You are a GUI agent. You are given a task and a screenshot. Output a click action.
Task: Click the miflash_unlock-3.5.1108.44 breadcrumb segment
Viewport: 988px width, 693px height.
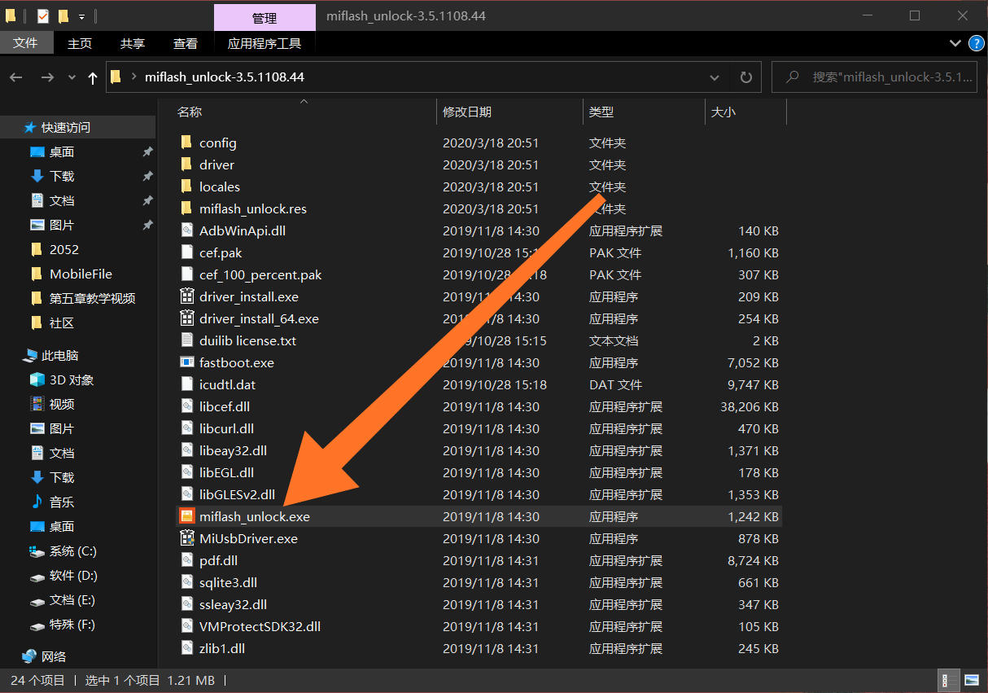[x=225, y=77]
